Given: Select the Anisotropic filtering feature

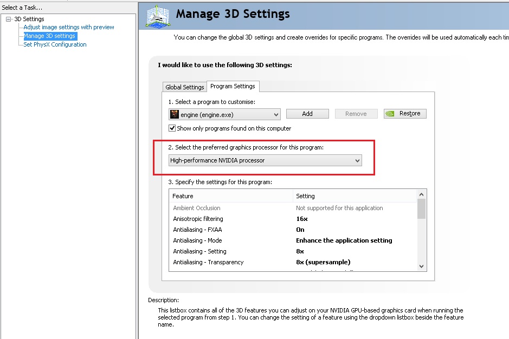Looking at the screenshot, I should tap(198, 219).
